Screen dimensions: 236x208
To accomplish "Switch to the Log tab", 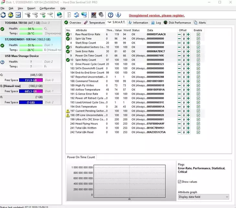I will coord(156,23).
